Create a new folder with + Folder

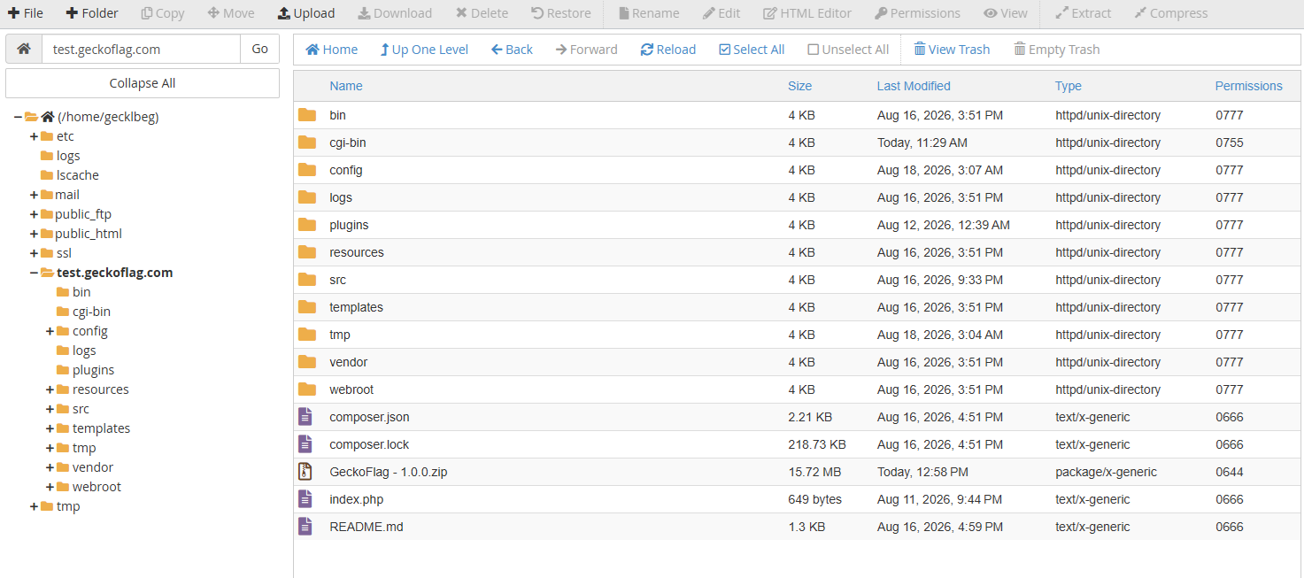click(x=92, y=13)
